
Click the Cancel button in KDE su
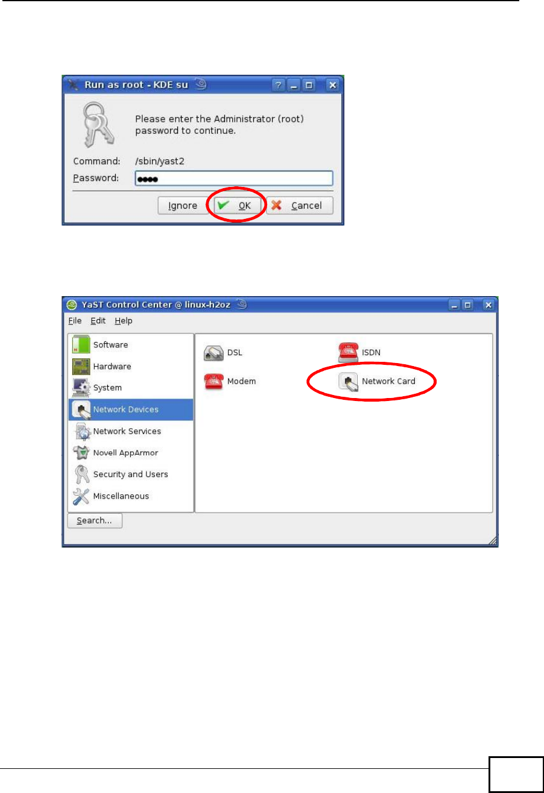click(x=300, y=206)
